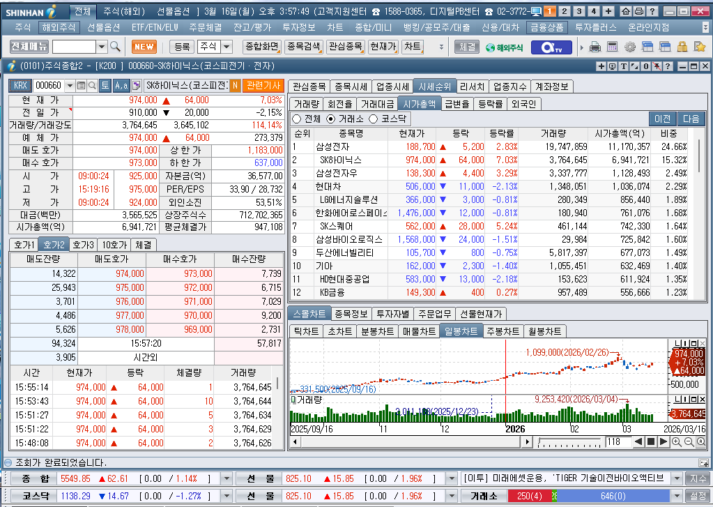The height and width of the screenshot is (507, 713).
Task: Select the 거래소 radio button
Action: pos(331,119)
